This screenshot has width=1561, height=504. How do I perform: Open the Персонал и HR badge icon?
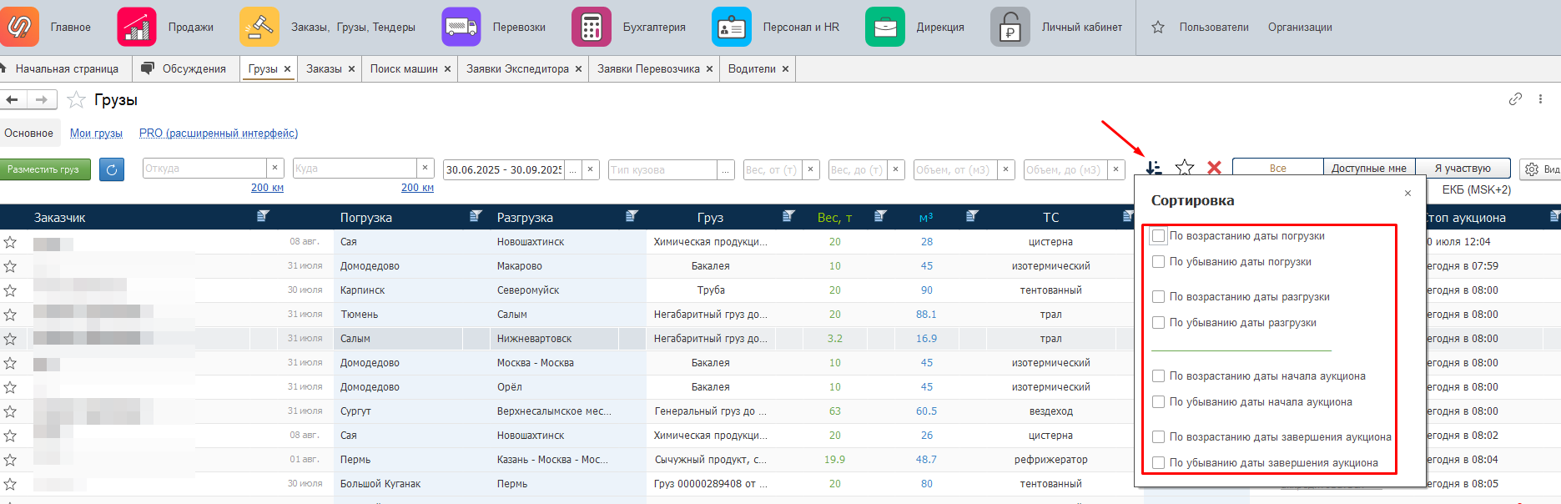732,27
